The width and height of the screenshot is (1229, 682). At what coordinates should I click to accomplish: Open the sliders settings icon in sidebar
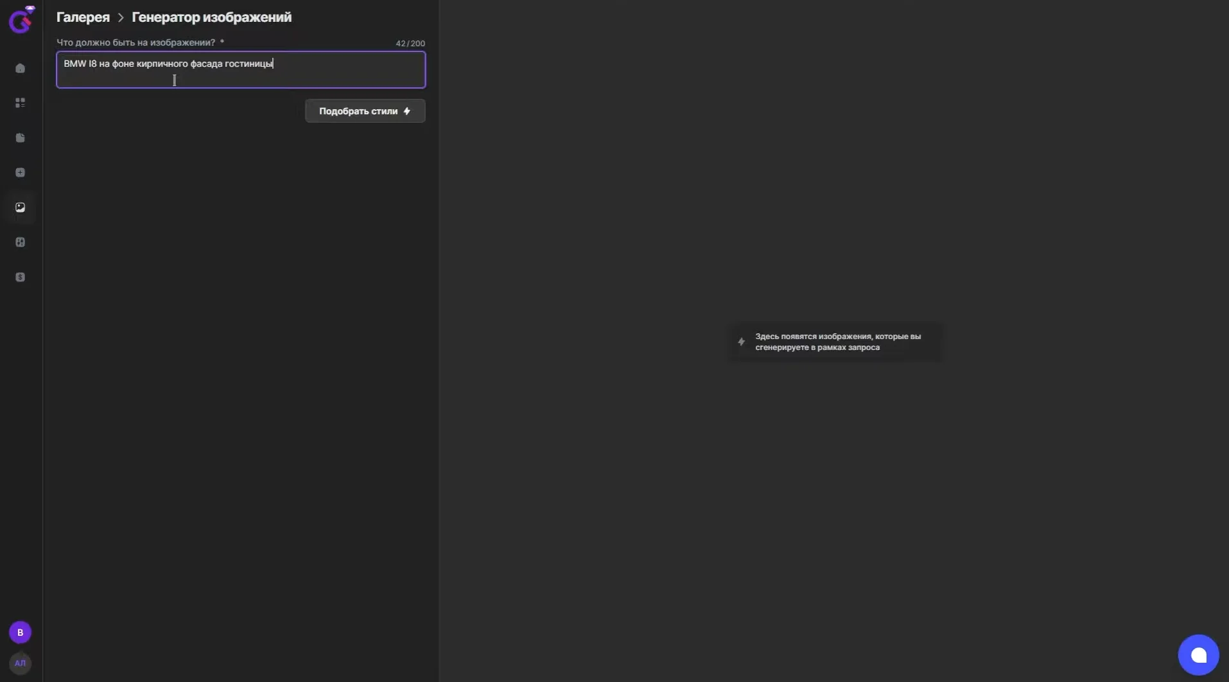tap(20, 242)
